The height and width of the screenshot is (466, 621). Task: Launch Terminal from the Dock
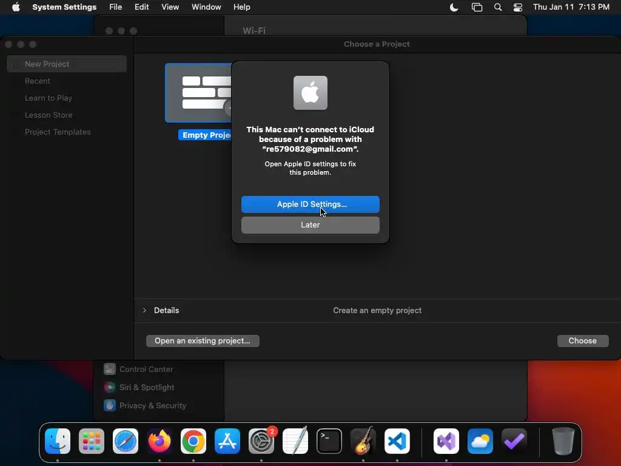pyautogui.click(x=329, y=441)
